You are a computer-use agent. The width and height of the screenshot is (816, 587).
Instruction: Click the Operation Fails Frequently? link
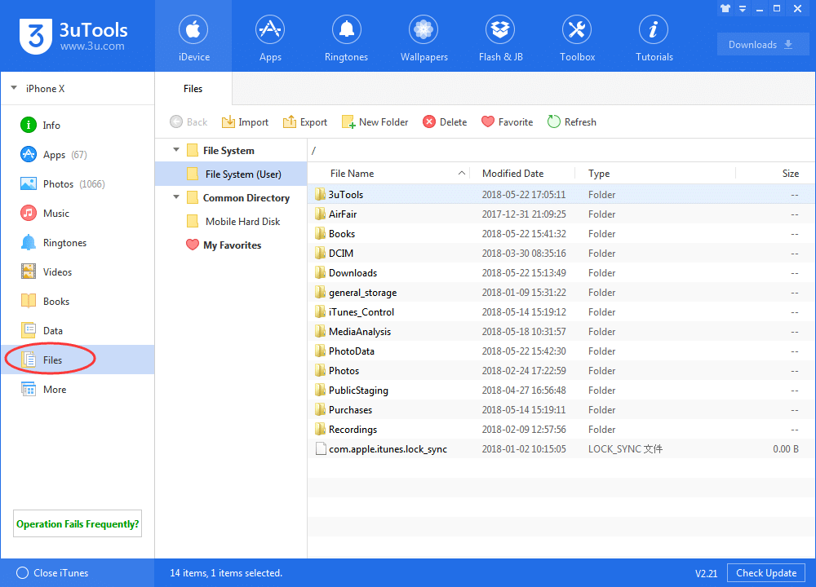78,523
